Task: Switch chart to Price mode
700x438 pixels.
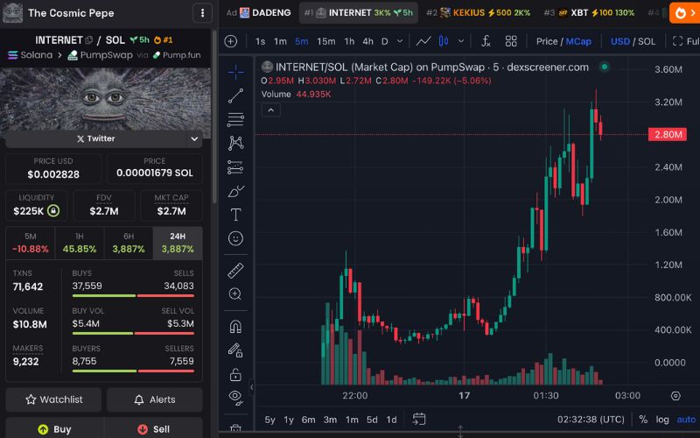Action: point(547,41)
